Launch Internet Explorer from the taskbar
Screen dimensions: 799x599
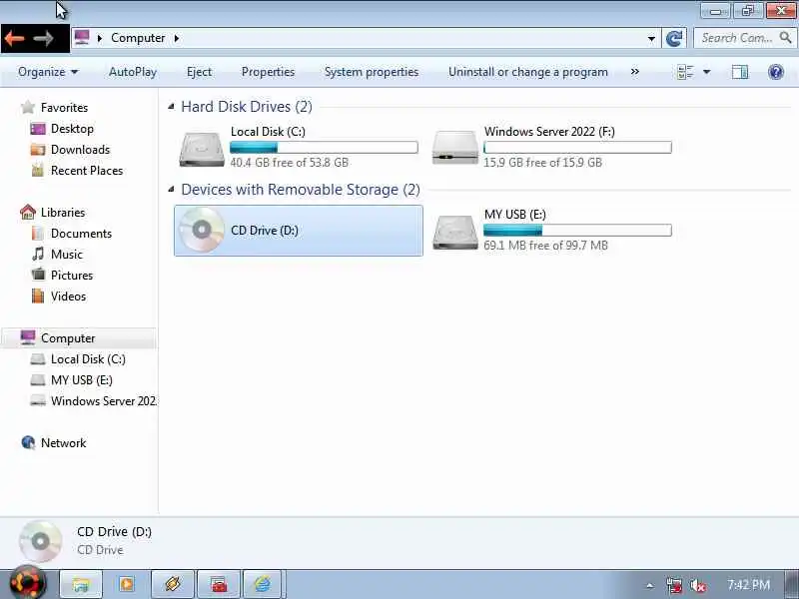[263, 584]
